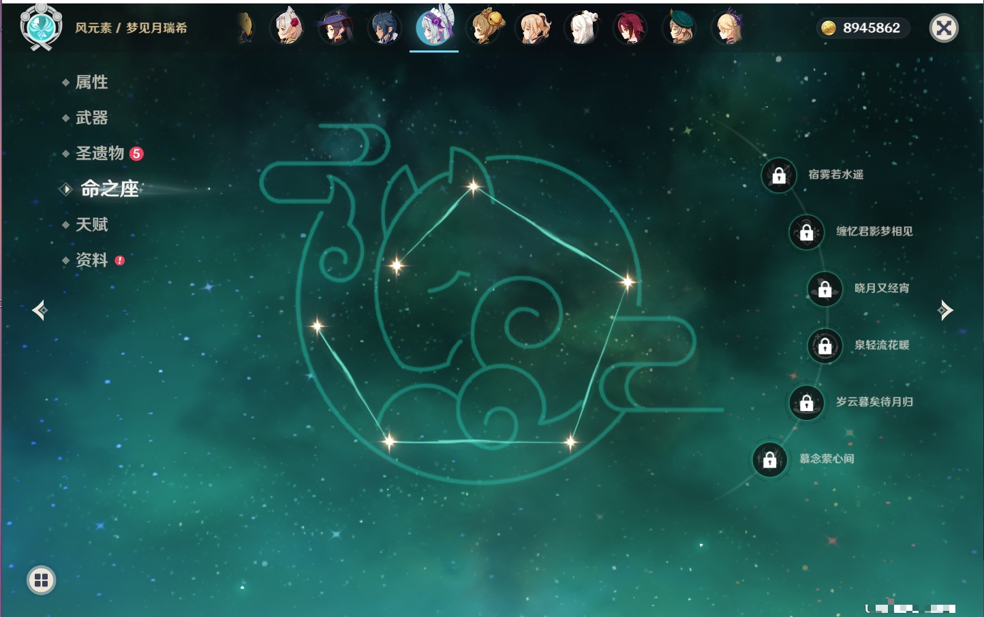
Task: Close the character screen with X button
Action: point(944,28)
